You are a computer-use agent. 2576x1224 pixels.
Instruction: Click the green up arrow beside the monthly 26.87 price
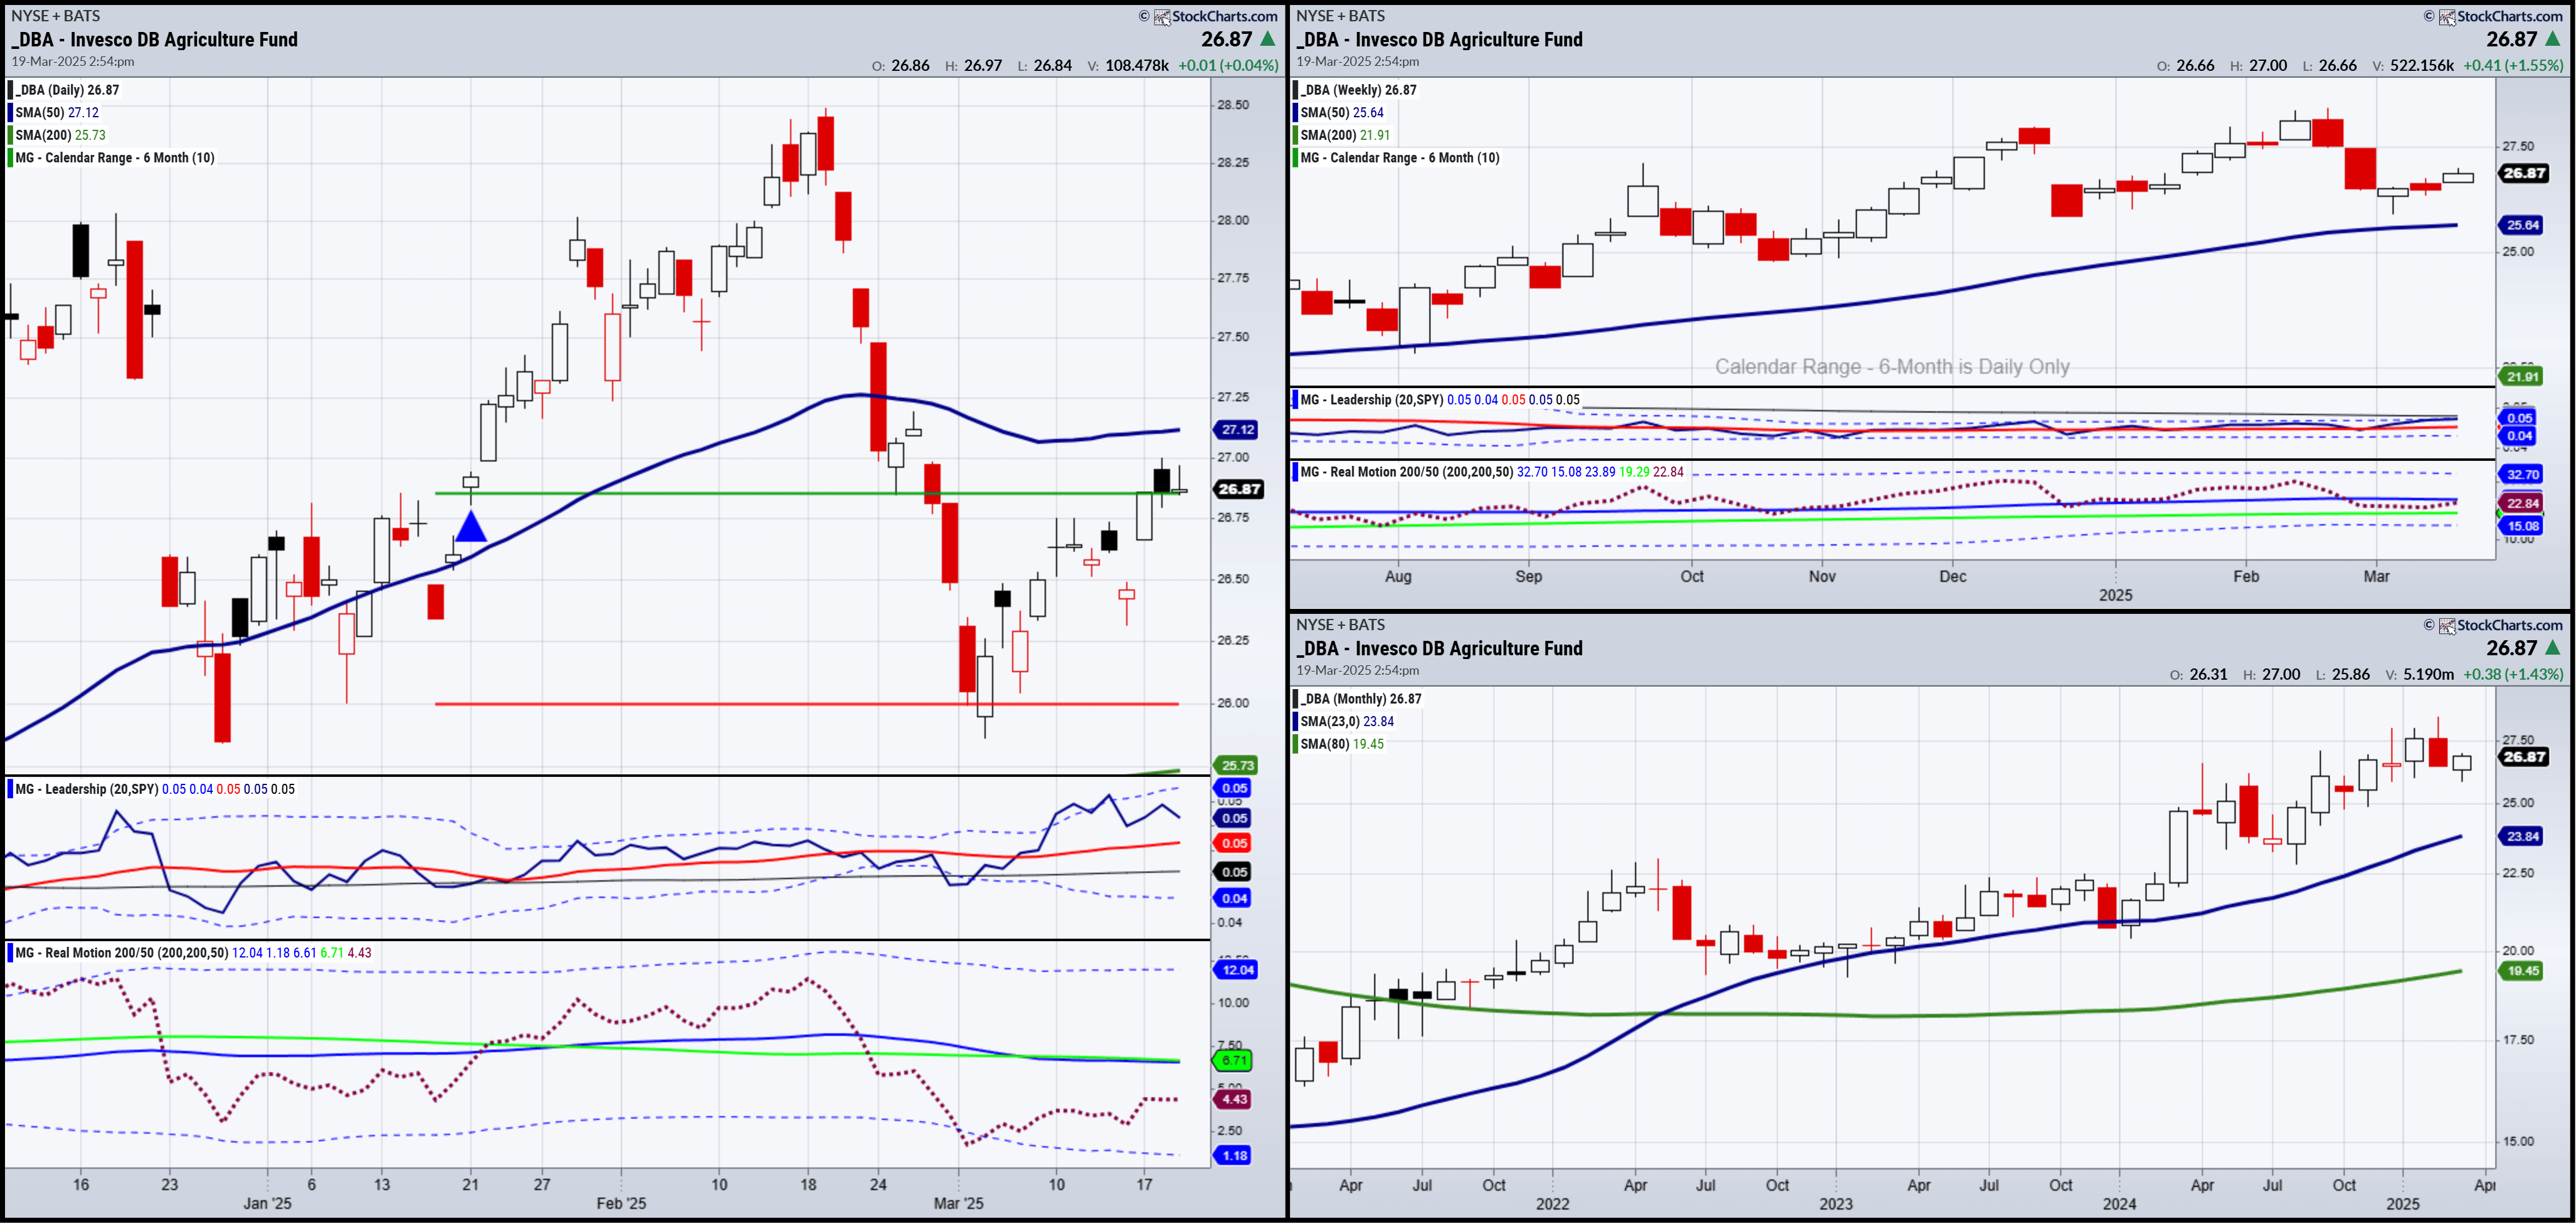pos(2553,648)
